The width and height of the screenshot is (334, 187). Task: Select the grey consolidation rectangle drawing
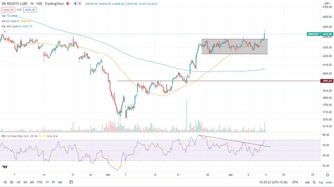(x=235, y=46)
